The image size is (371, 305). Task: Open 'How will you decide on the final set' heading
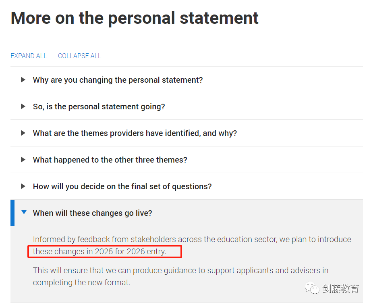click(122, 186)
